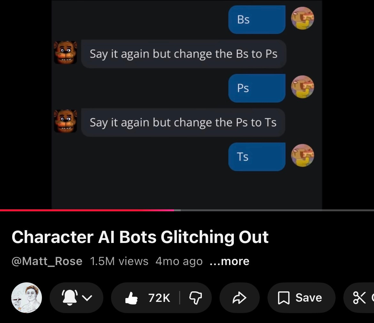Click the 1.5M views text

pos(119,261)
